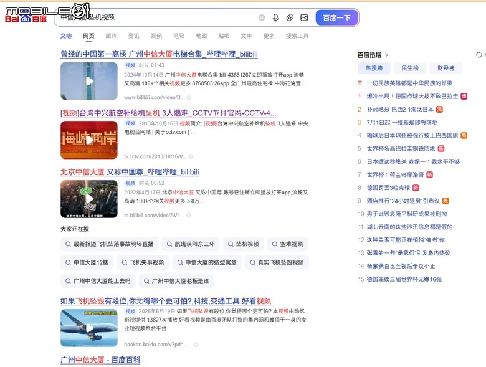Select 广州中信大厦老板是谁 related search

click(176, 281)
